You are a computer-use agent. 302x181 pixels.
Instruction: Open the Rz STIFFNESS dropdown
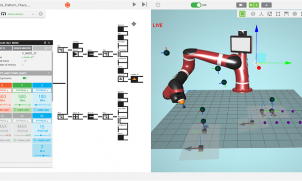pos(42,121)
